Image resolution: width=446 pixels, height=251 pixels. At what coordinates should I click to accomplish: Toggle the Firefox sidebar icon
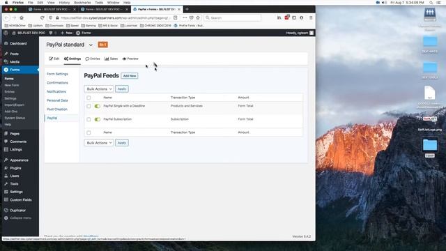coord(294,17)
